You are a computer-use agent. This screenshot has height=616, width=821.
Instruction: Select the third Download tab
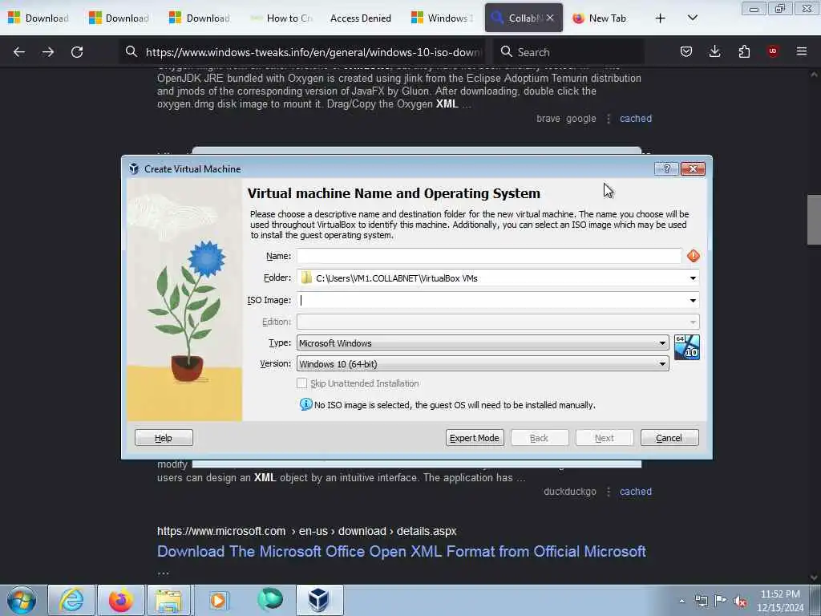(200, 18)
